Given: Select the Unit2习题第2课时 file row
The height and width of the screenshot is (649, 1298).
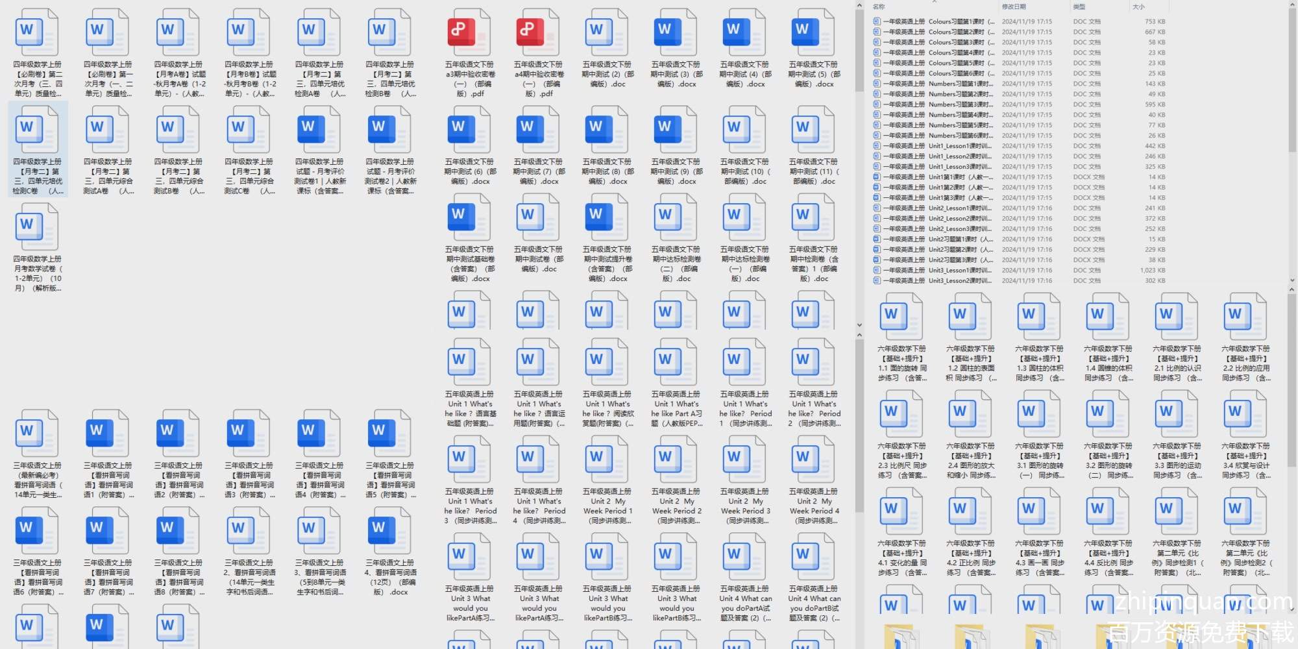Looking at the screenshot, I should [x=1019, y=250].
